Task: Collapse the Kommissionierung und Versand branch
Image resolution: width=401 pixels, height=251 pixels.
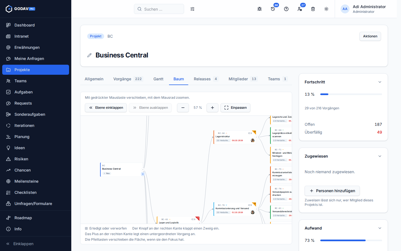Action: point(256,209)
